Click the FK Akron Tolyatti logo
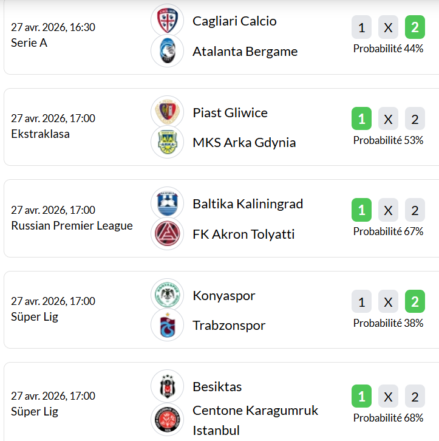 tap(167, 234)
